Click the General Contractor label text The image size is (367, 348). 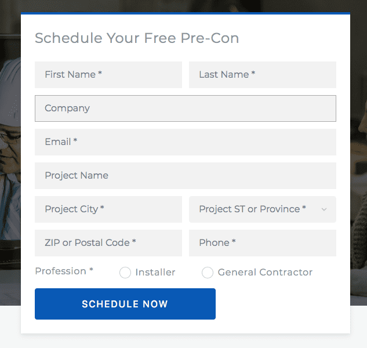(x=265, y=273)
